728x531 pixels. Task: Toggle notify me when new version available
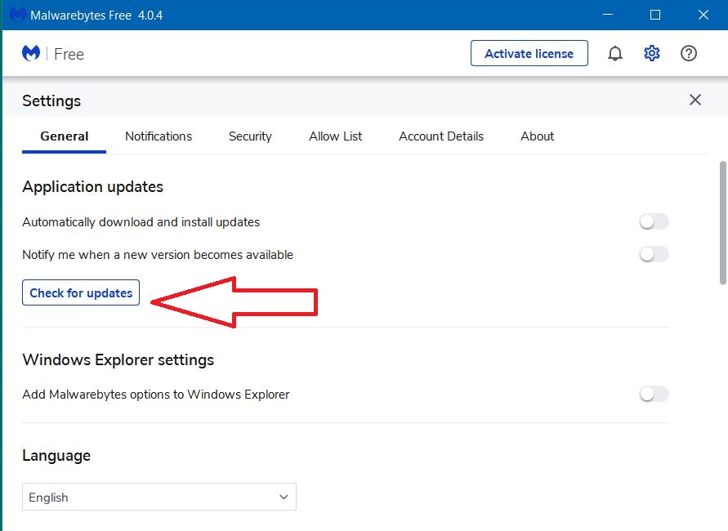(x=654, y=254)
